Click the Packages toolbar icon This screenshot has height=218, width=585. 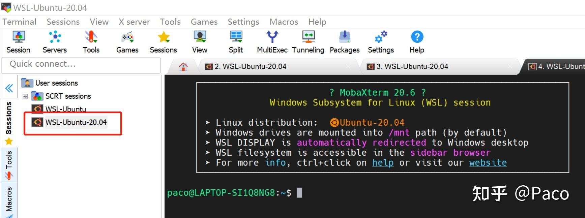(345, 36)
